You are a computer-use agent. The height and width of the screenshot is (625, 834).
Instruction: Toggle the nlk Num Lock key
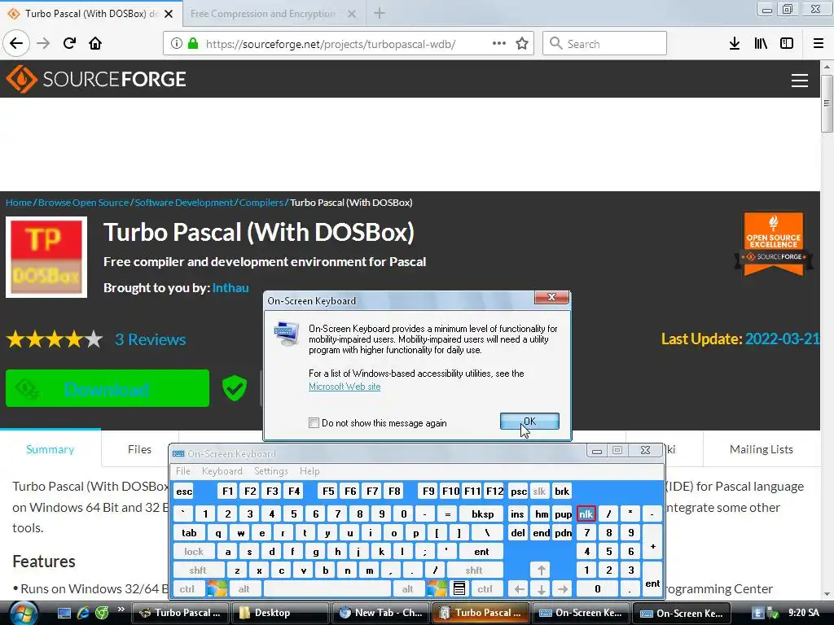[586, 514]
